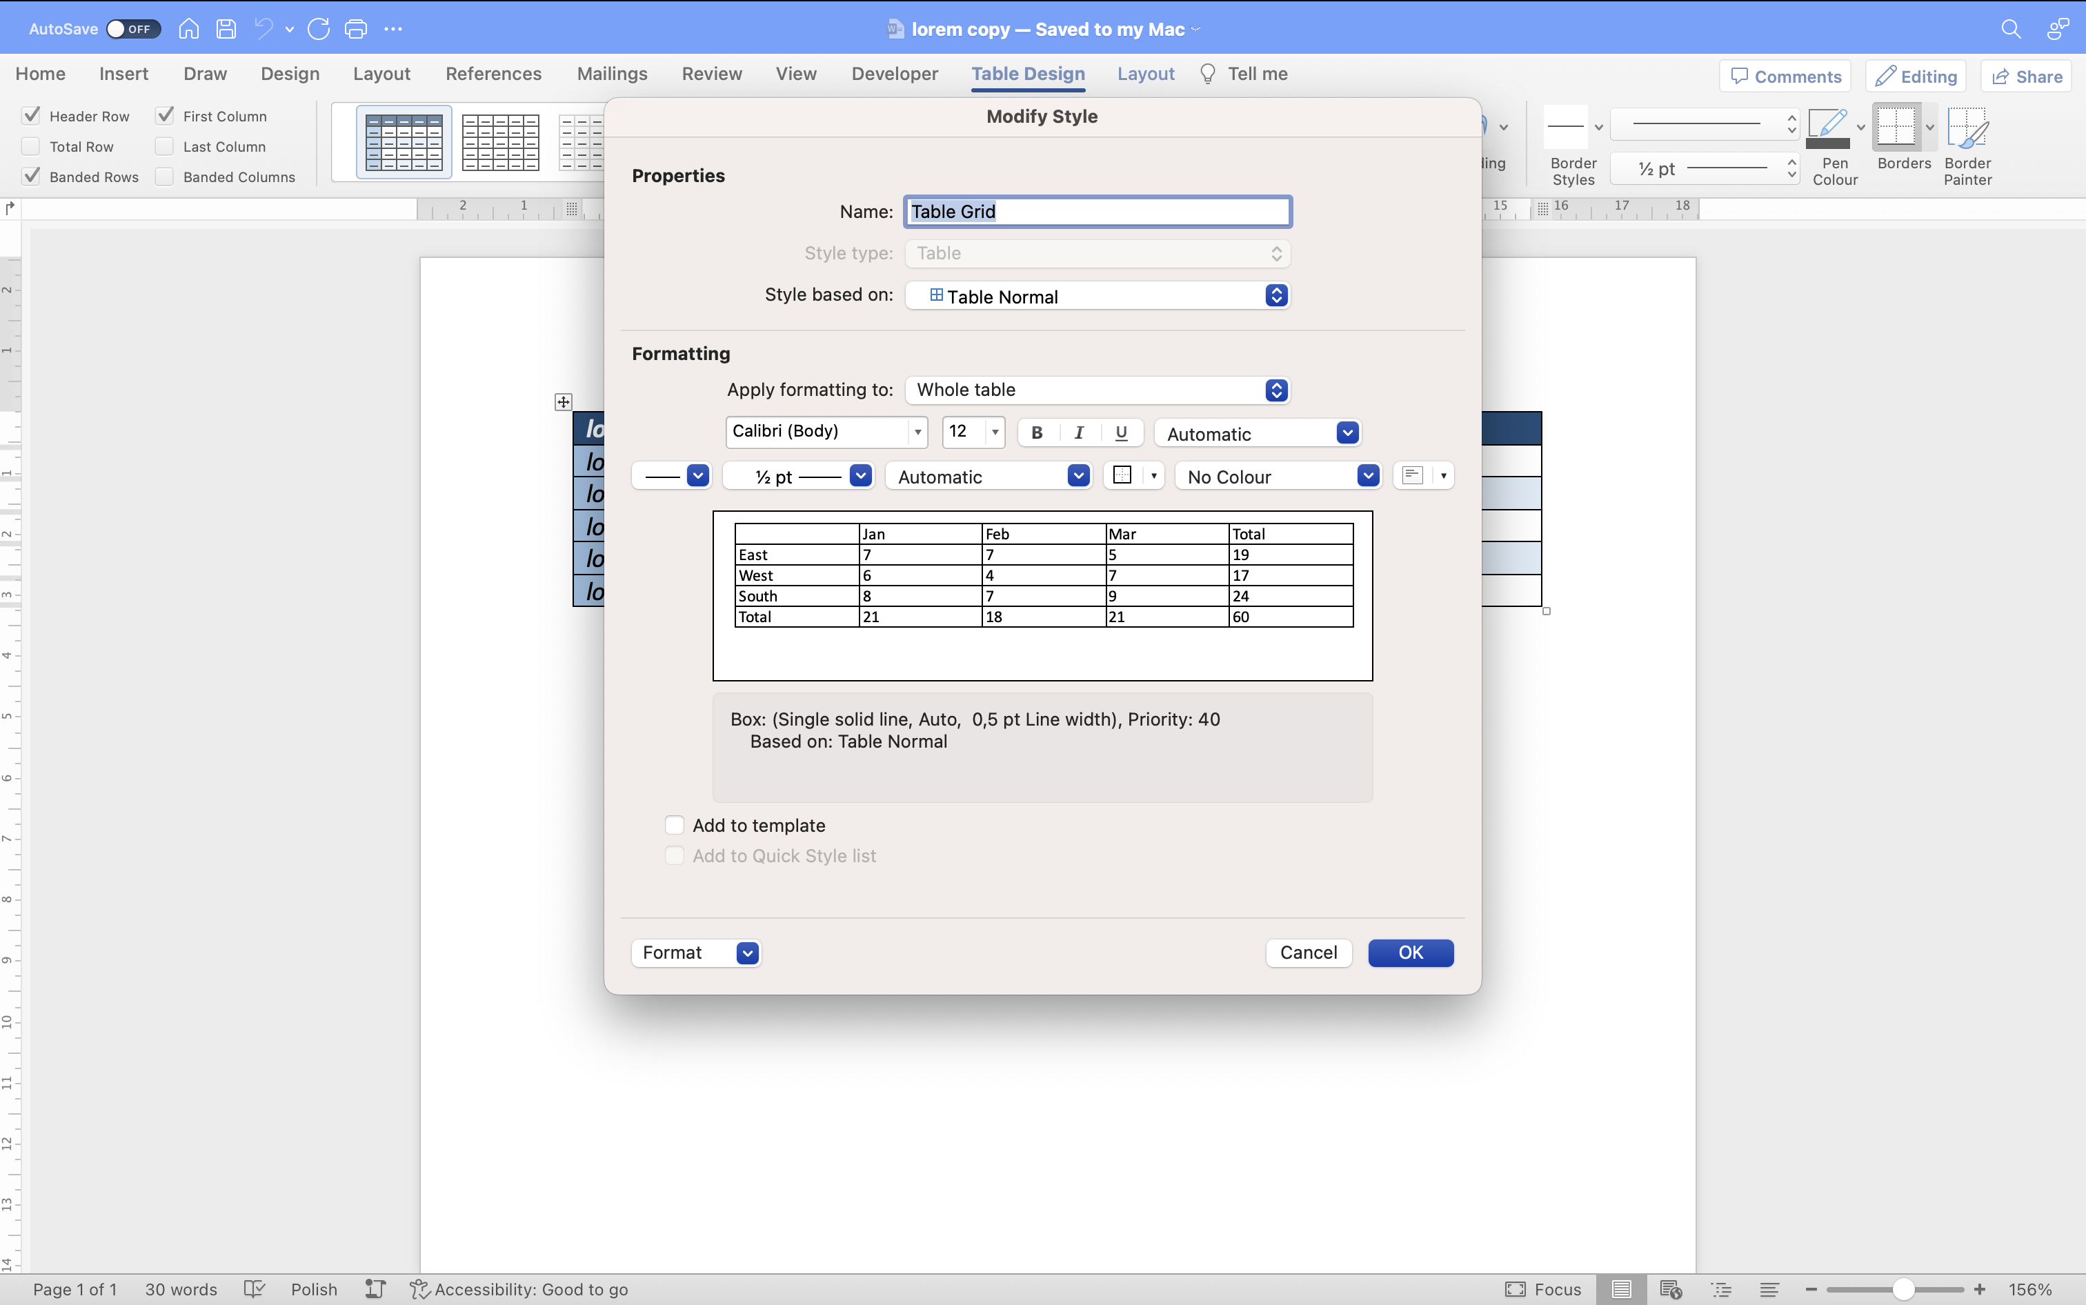Screen dimensions: 2086x1305
Task: Click the Share button
Action: click(x=2027, y=76)
